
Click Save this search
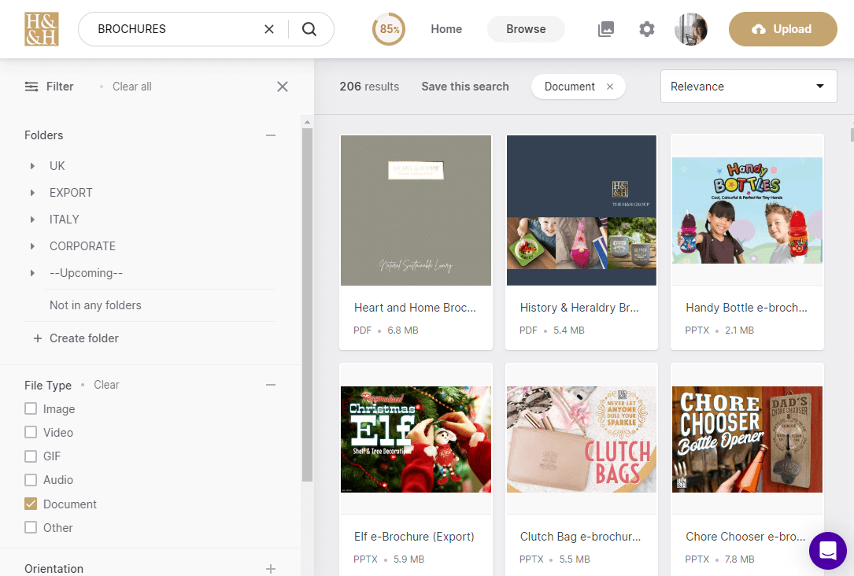465,87
